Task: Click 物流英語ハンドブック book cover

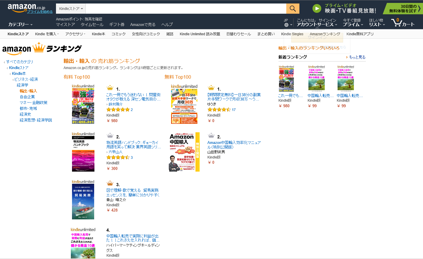Action: pyautogui.click(x=83, y=152)
